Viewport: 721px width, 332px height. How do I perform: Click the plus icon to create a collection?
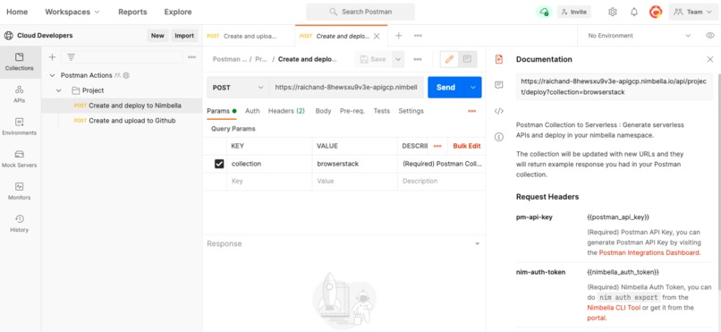[52, 57]
